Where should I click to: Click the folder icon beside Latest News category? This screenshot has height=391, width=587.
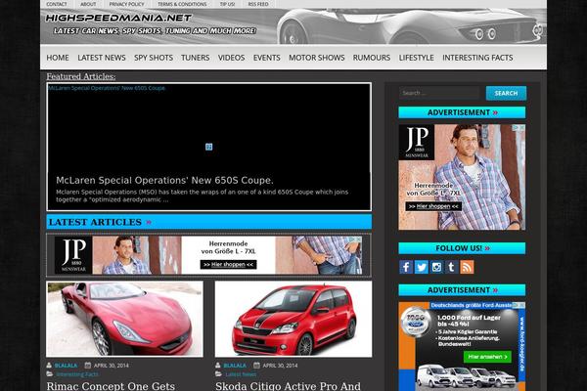click(218, 373)
